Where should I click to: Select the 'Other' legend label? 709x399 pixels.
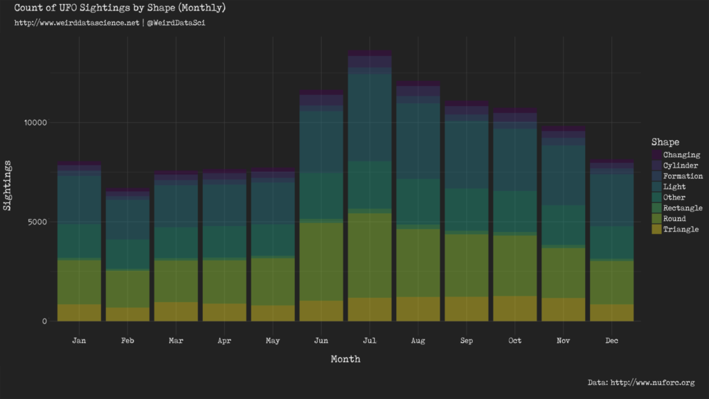pos(674,197)
